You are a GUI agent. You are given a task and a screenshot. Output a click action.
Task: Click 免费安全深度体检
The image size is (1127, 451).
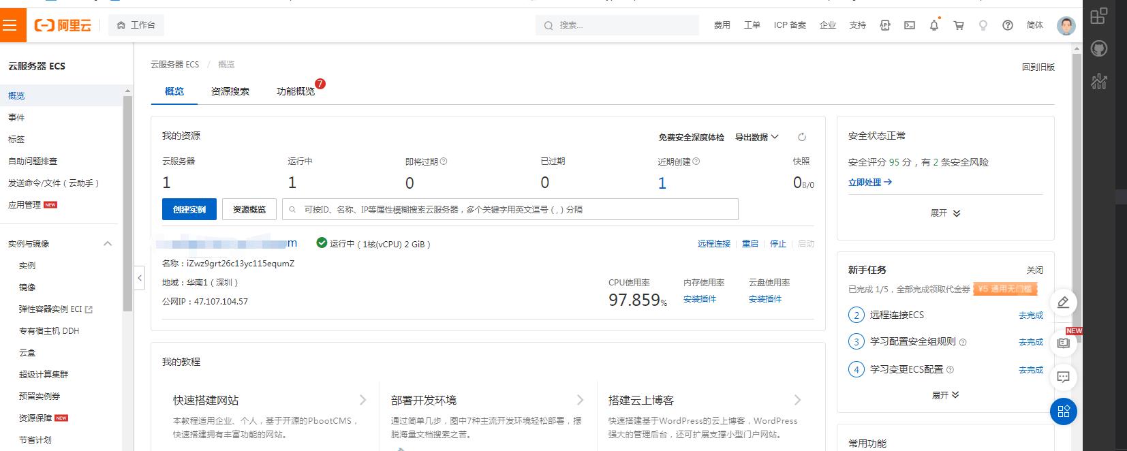(x=691, y=137)
